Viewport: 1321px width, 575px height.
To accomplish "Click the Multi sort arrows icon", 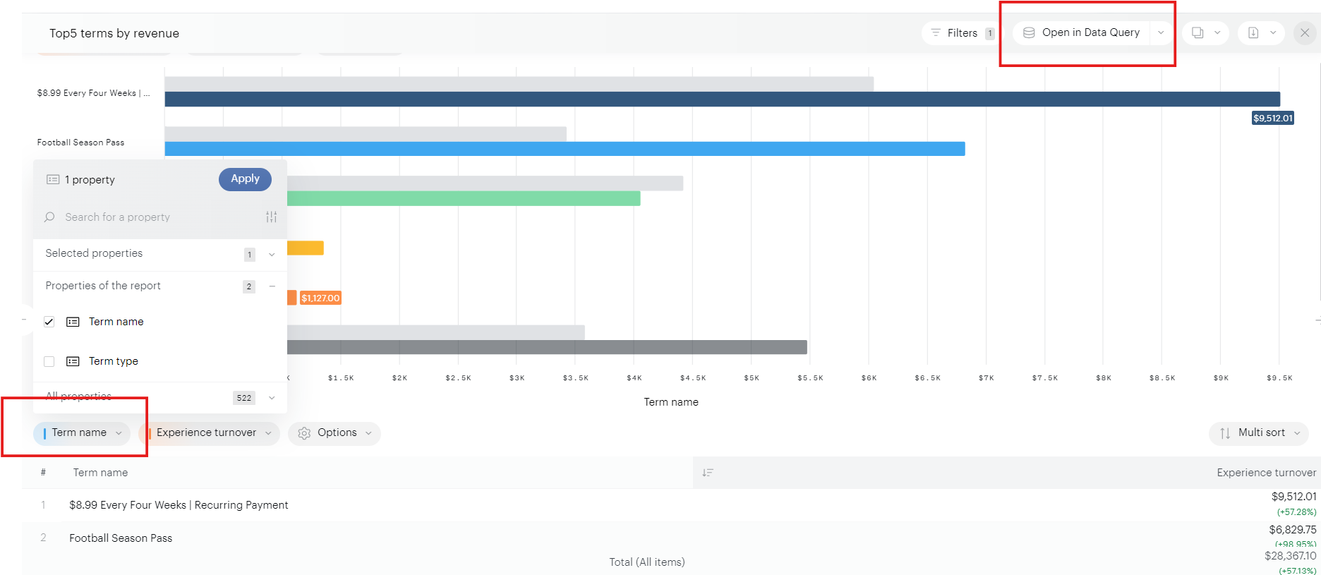I will point(1225,433).
